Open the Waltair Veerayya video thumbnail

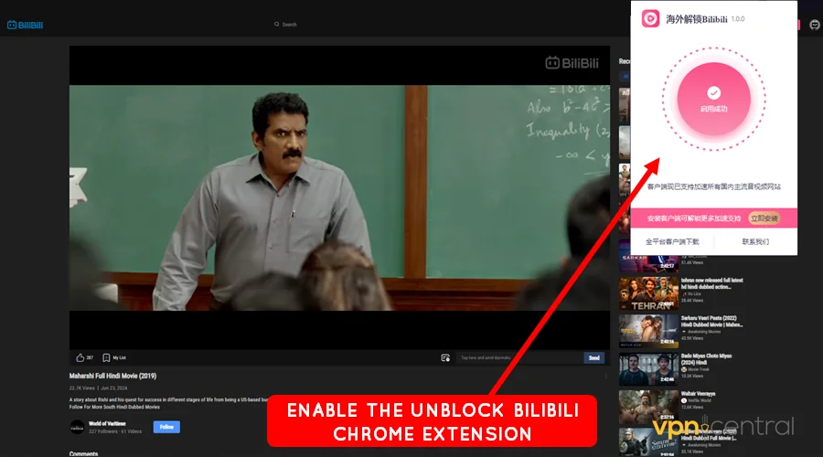point(648,407)
